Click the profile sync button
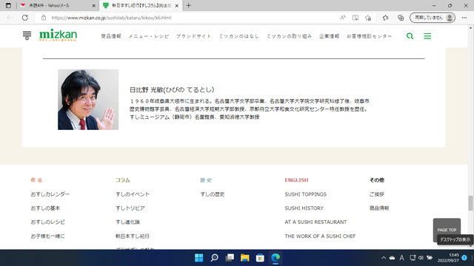 click(x=433, y=18)
